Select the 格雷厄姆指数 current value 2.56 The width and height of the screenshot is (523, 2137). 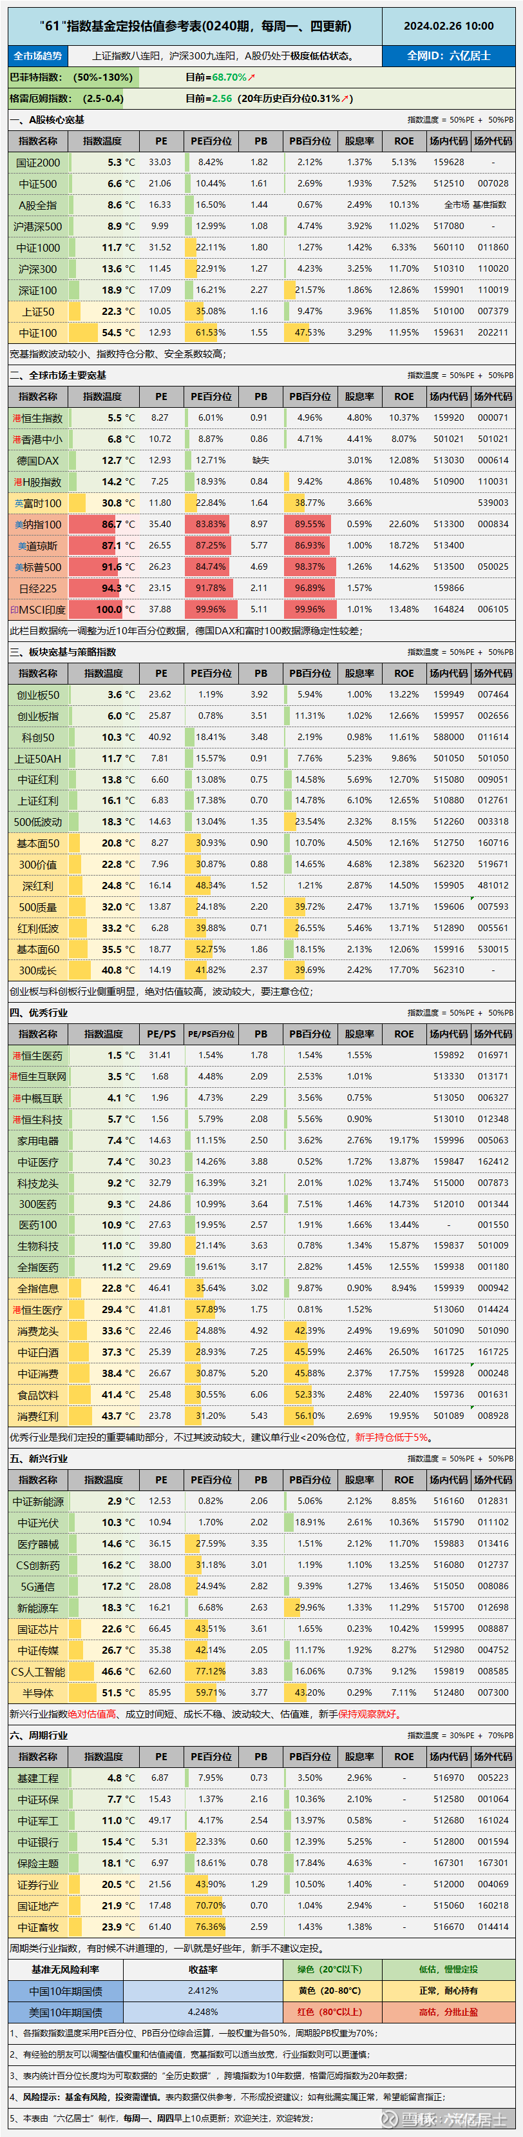222,99
